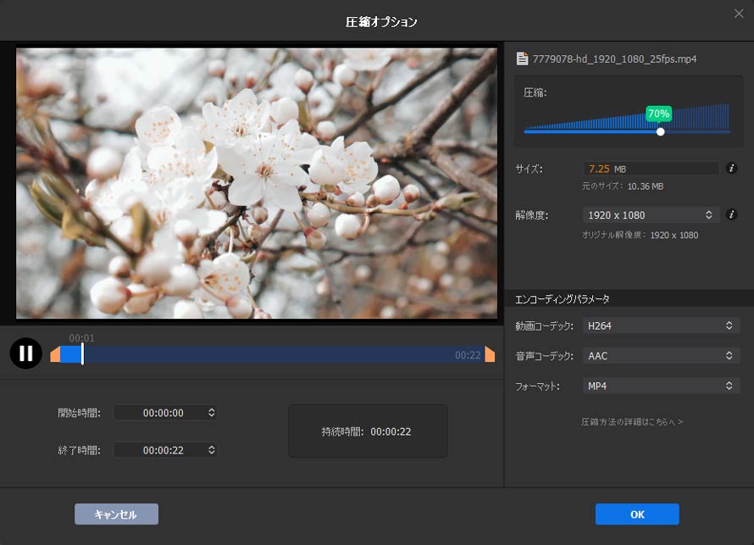754x545 pixels.
Task: Click the file icon beside the video filename
Action: [x=523, y=59]
